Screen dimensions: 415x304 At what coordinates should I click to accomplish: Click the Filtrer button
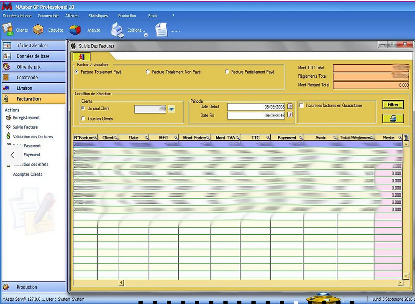click(393, 105)
